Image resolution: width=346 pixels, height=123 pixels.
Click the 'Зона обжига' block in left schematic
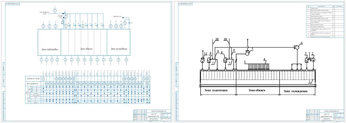point(84,42)
